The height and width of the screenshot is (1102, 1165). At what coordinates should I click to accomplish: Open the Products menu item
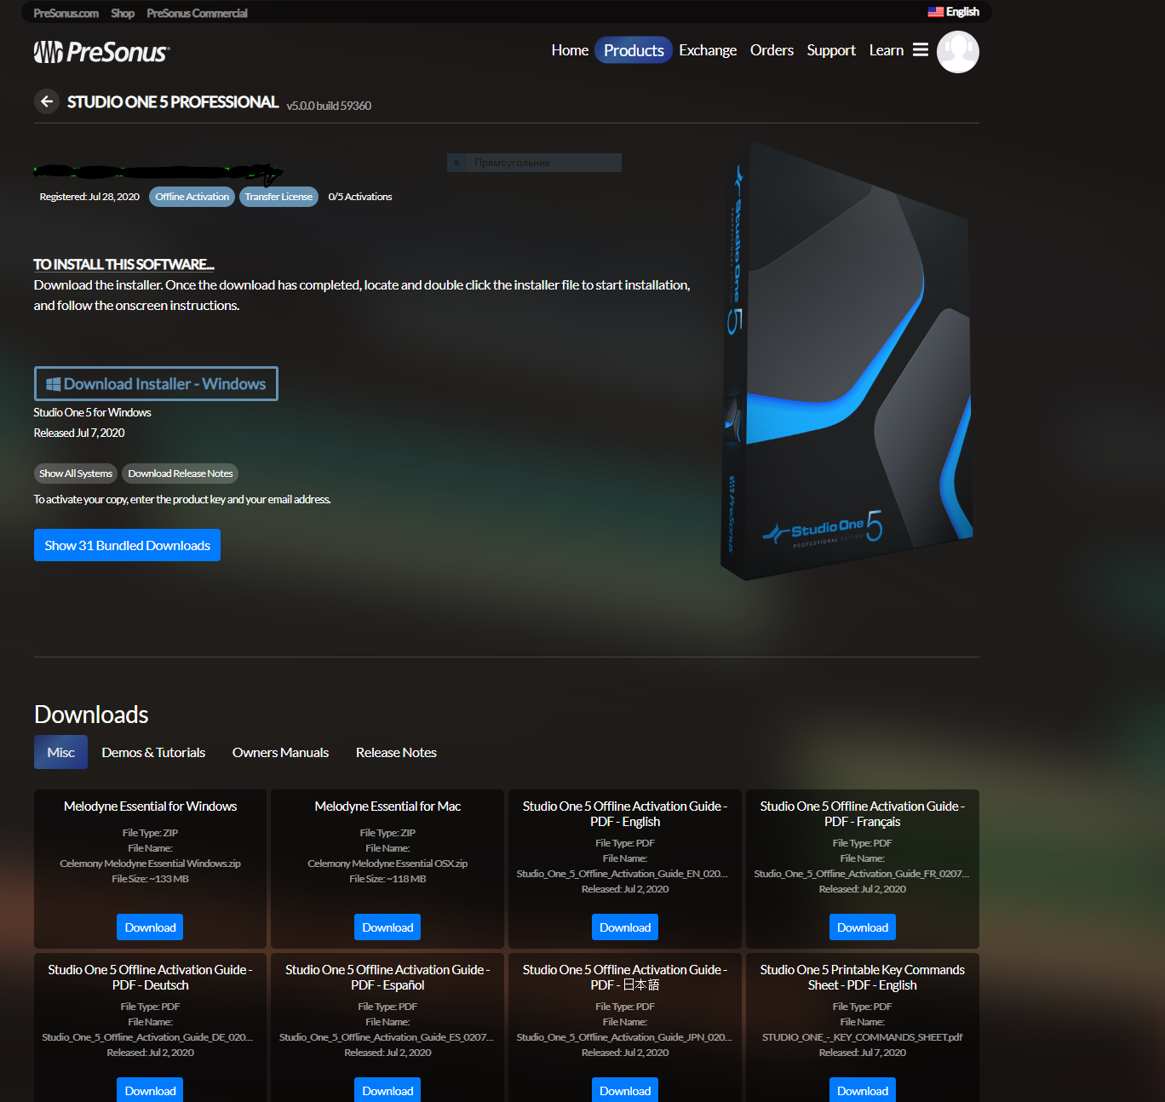[634, 50]
